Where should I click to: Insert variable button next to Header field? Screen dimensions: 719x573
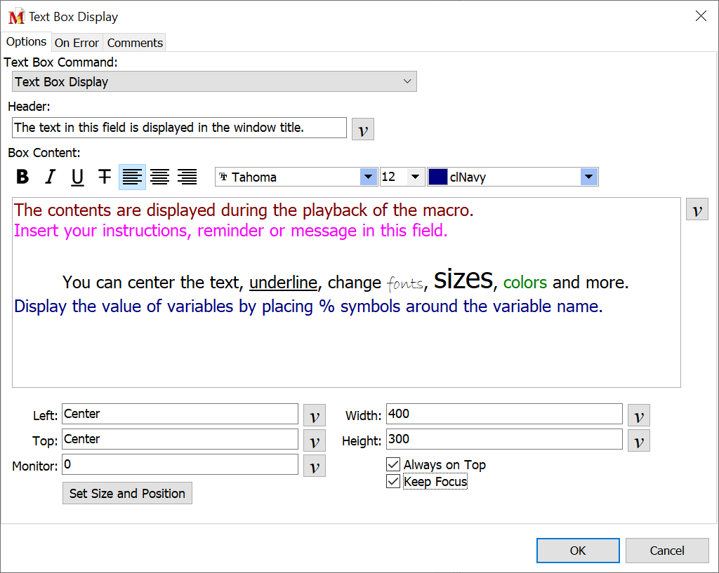[x=362, y=129]
